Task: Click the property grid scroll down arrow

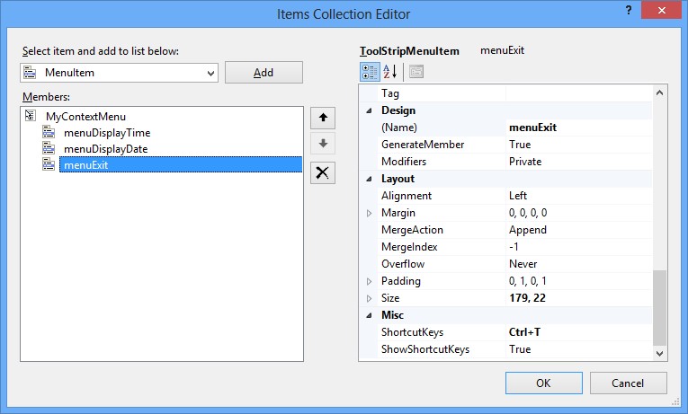Action: (x=660, y=354)
